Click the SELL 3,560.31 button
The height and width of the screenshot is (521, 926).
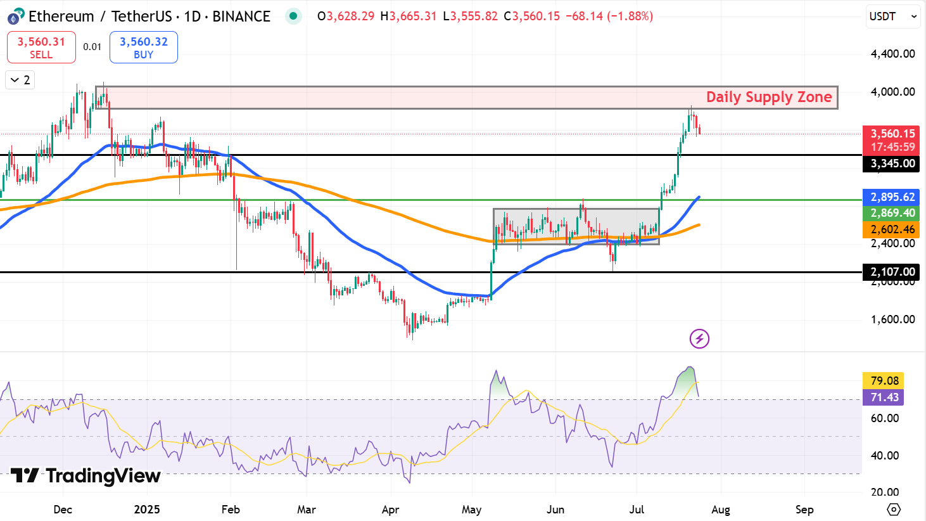pos(41,48)
